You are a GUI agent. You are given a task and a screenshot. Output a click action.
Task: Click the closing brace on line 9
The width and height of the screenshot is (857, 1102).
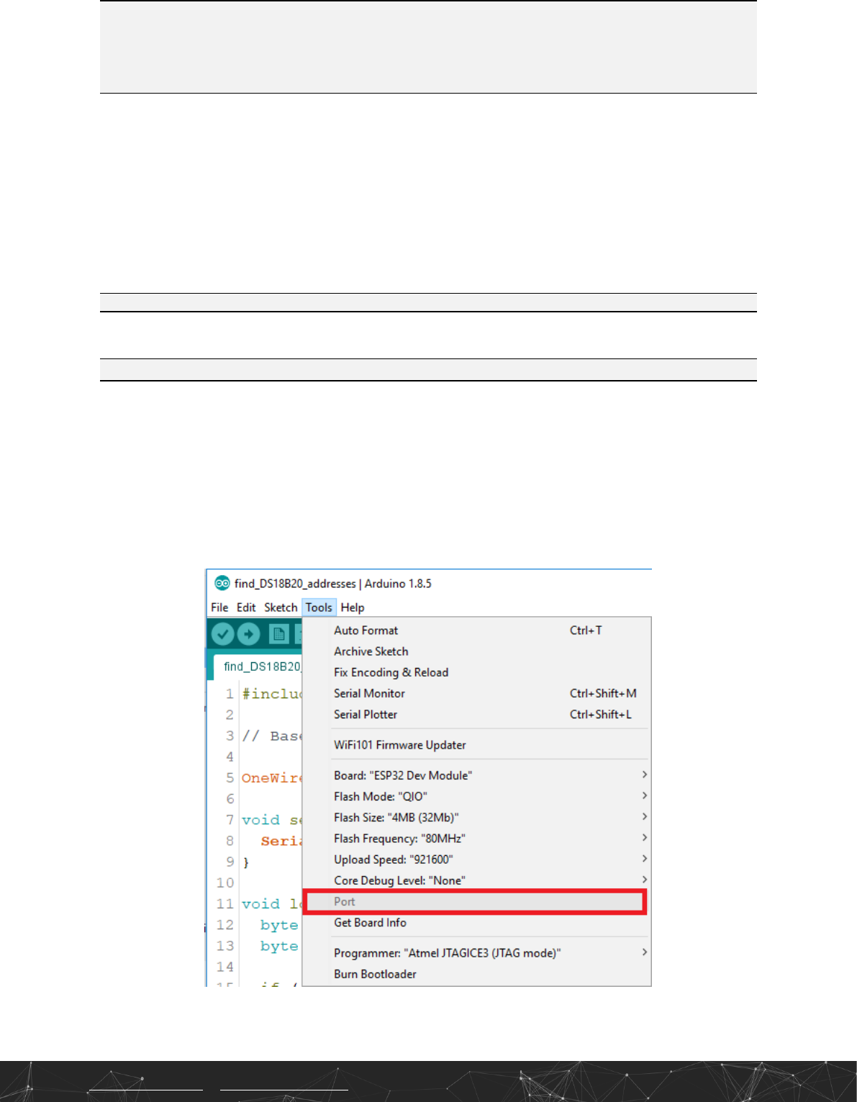click(x=246, y=862)
